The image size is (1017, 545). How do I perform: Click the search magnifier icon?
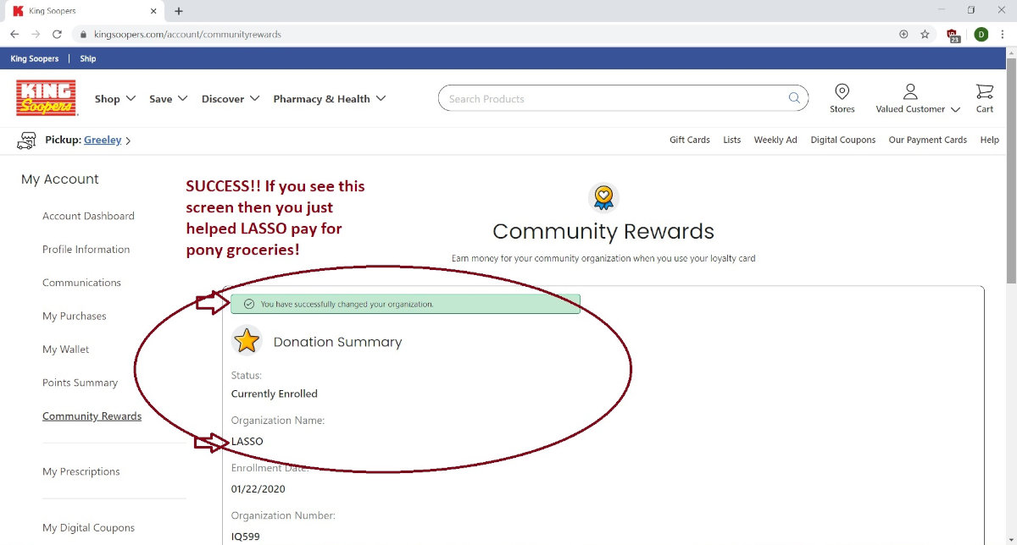pyautogui.click(x=794, y=98)
